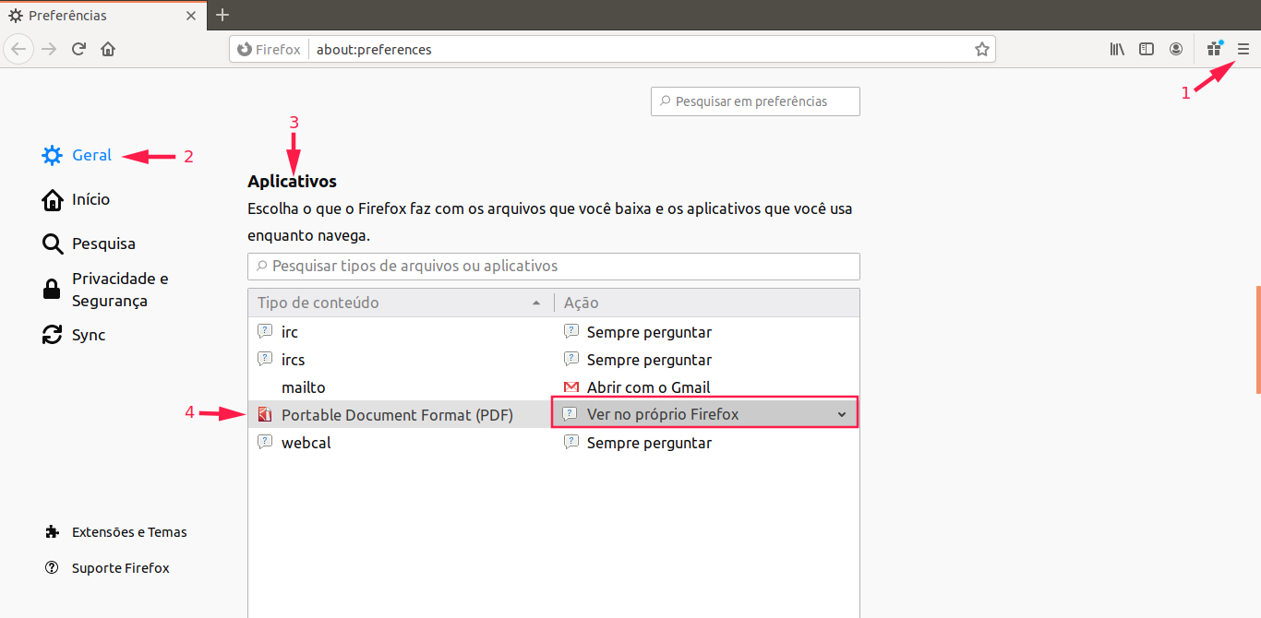
Task: Click the Pesquisar em preferências search field
Action: click(755, 101)
